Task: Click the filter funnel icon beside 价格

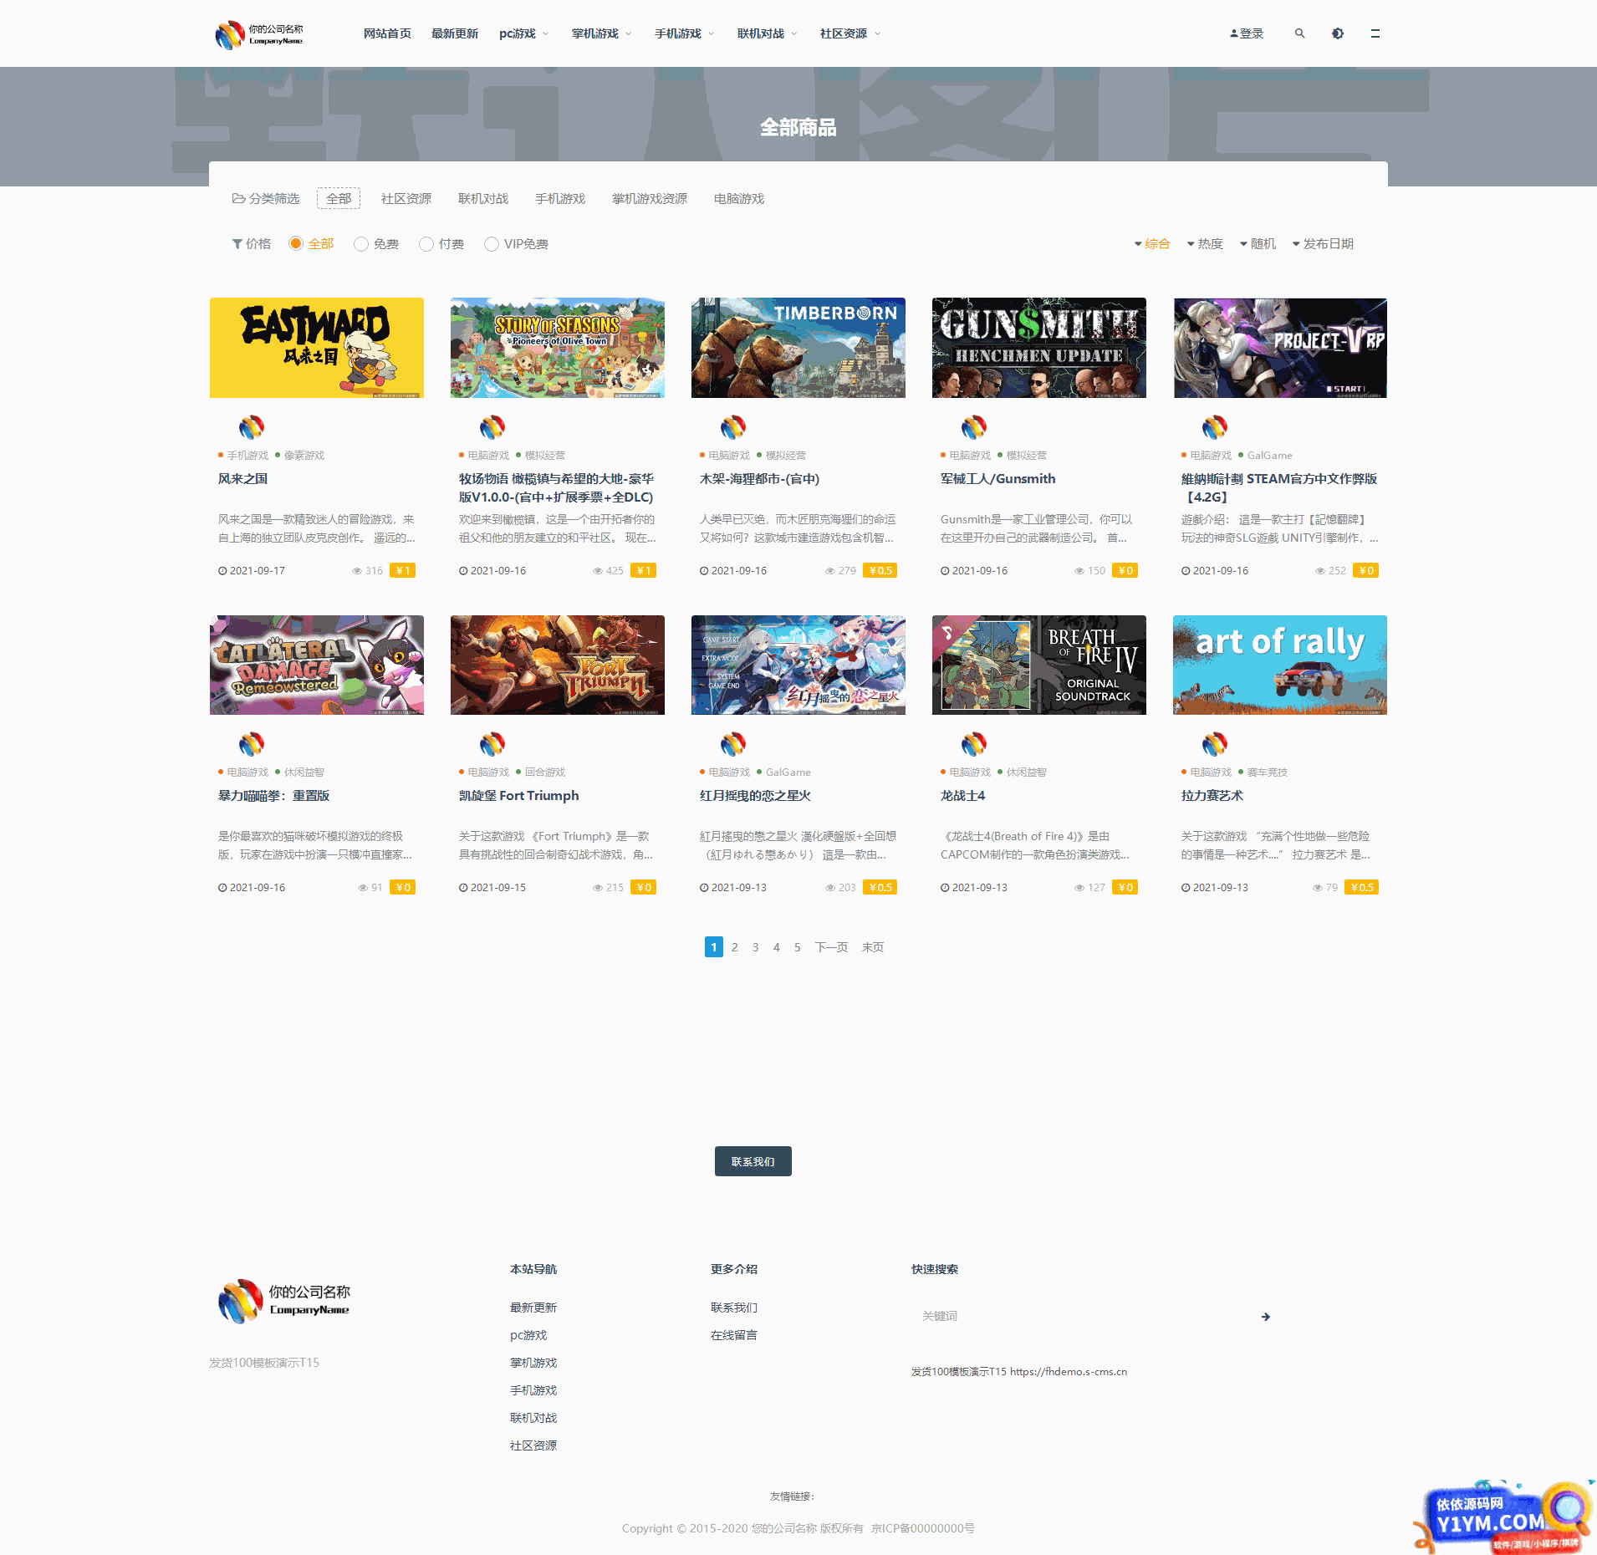Action: click(237, 244)
